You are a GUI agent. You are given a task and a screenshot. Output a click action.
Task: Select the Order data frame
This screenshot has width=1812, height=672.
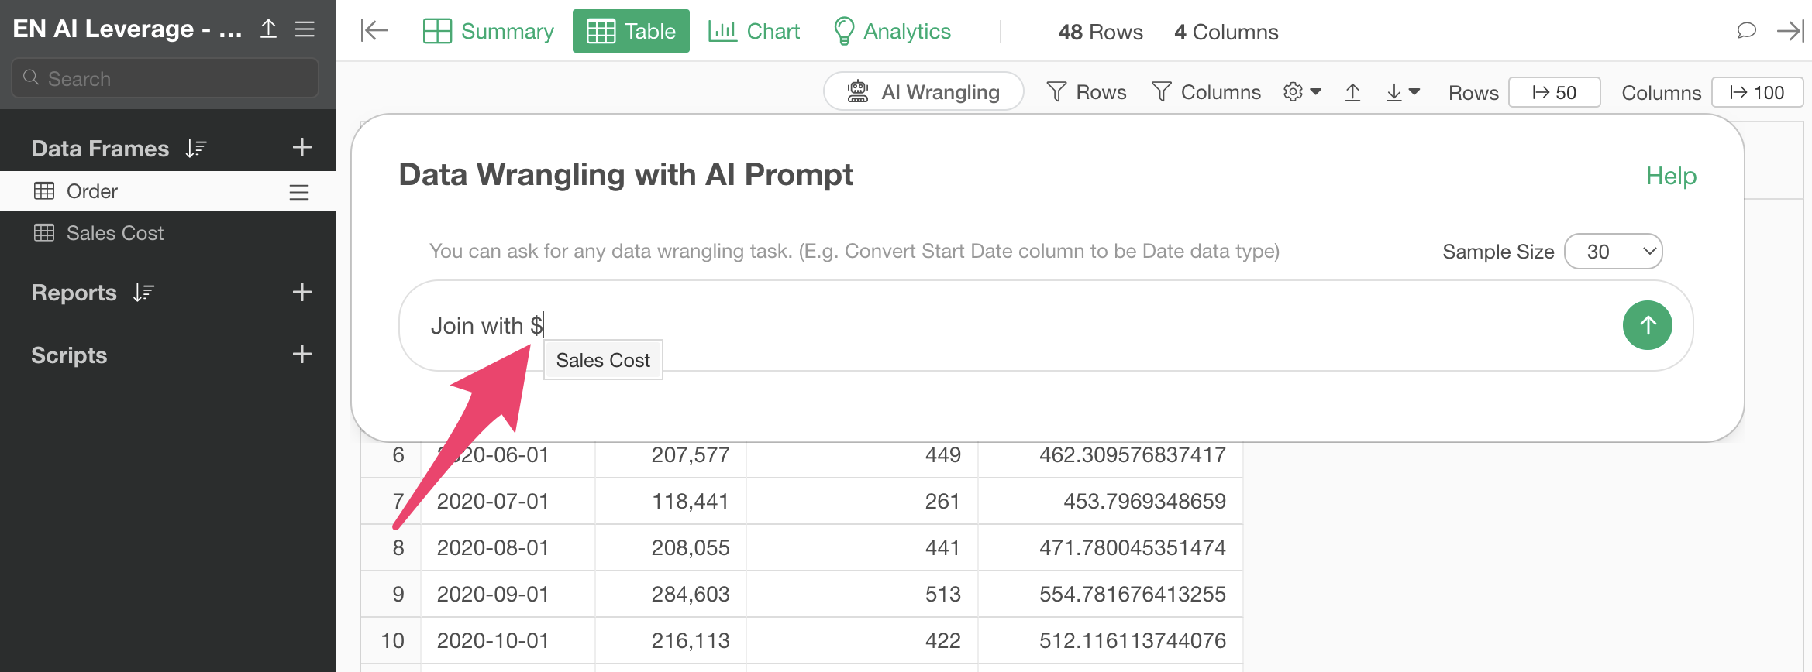[x=168, y=191]
